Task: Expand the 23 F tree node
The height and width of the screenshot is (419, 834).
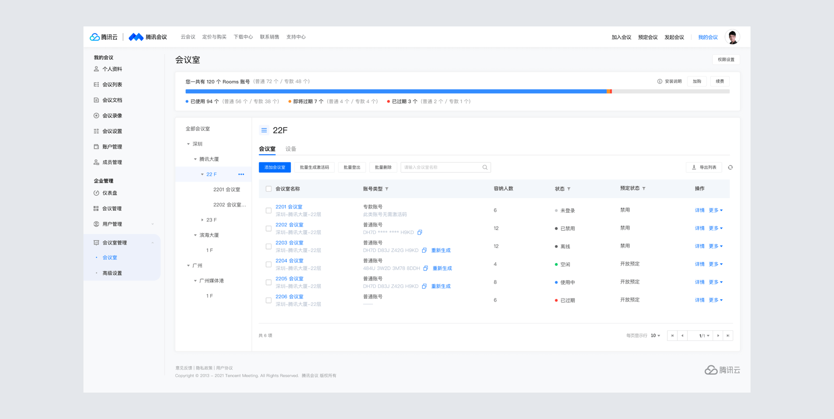Action: [x=202, y=220]
